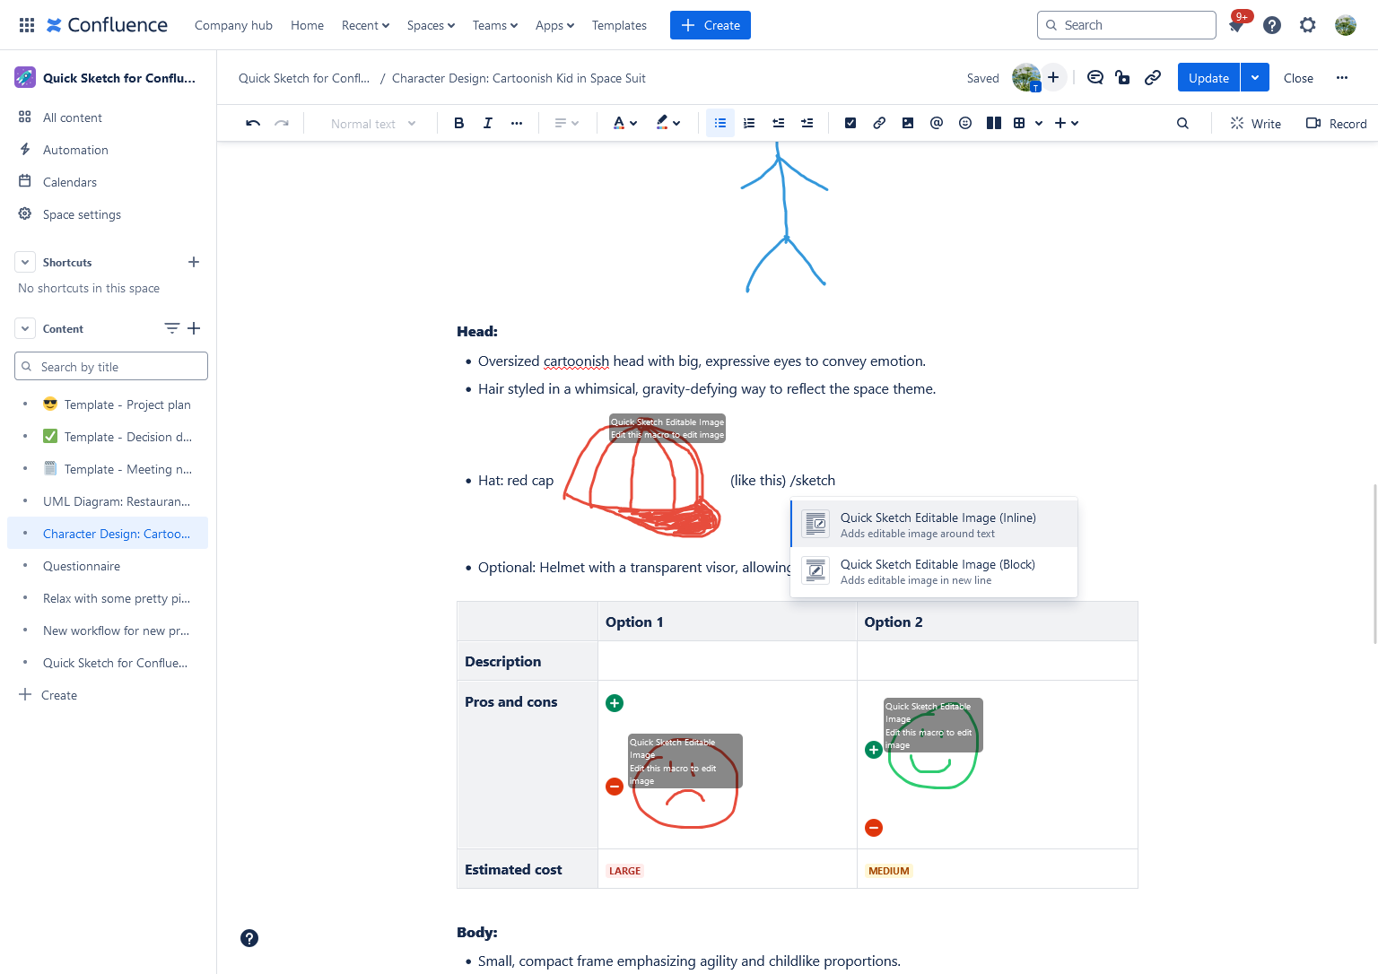Click the Search by title field
The width and height of the screenshot is (1378, 974).
coord(111,366)
